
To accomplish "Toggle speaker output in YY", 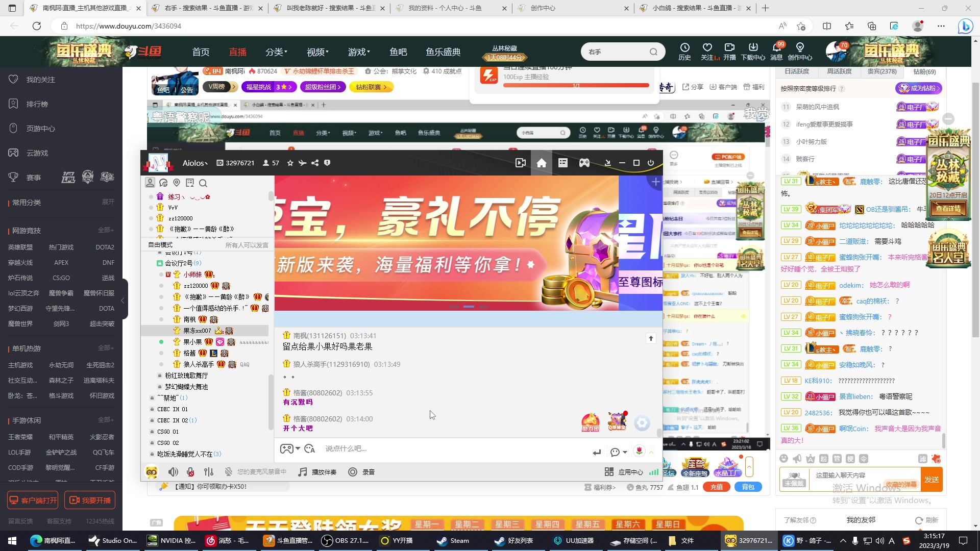I will [173, 472].
